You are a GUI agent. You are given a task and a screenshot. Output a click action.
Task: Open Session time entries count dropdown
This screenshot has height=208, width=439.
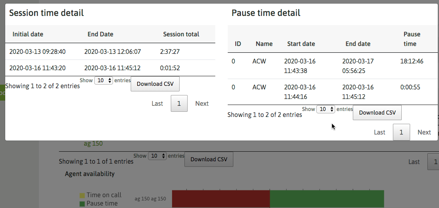click(103, 81)
